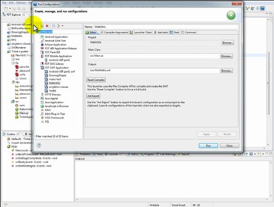The image size is (274, 207).
Task: Switch to the Ant tasks tab
Action: [x=161, y=32]
